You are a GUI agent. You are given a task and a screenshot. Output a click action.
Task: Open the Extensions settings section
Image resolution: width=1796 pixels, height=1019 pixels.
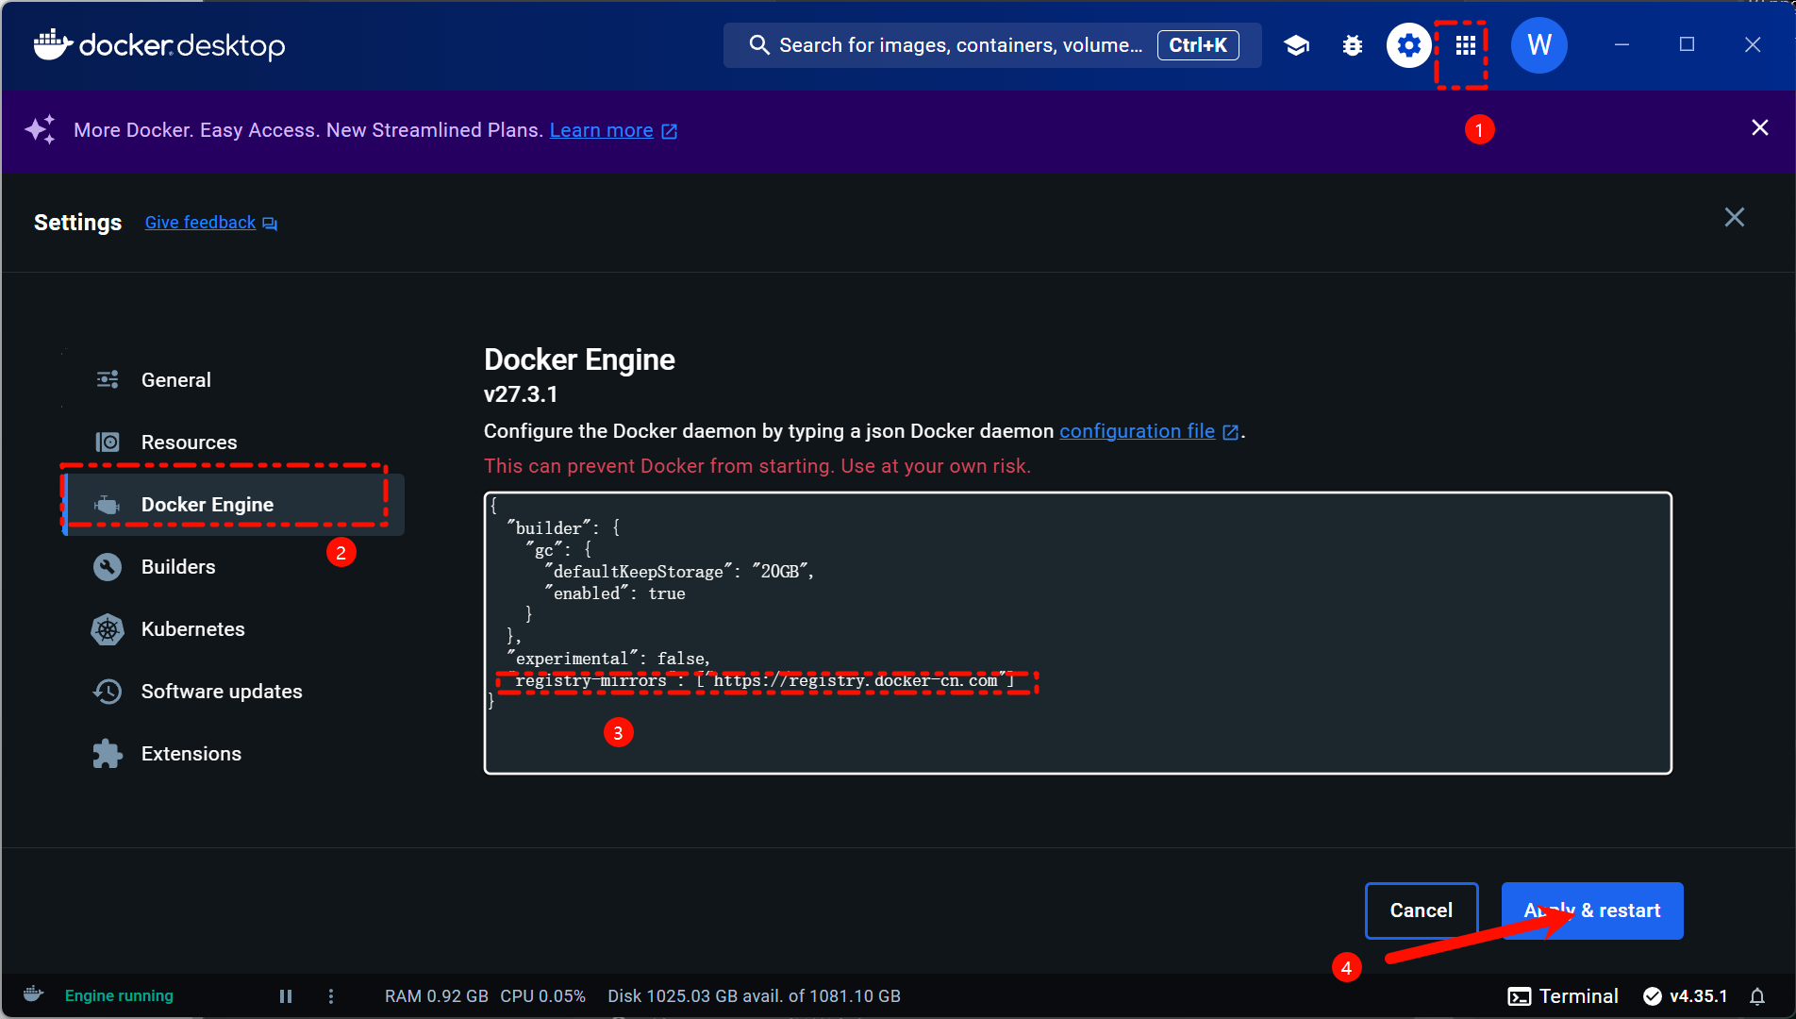click(234, 754)
